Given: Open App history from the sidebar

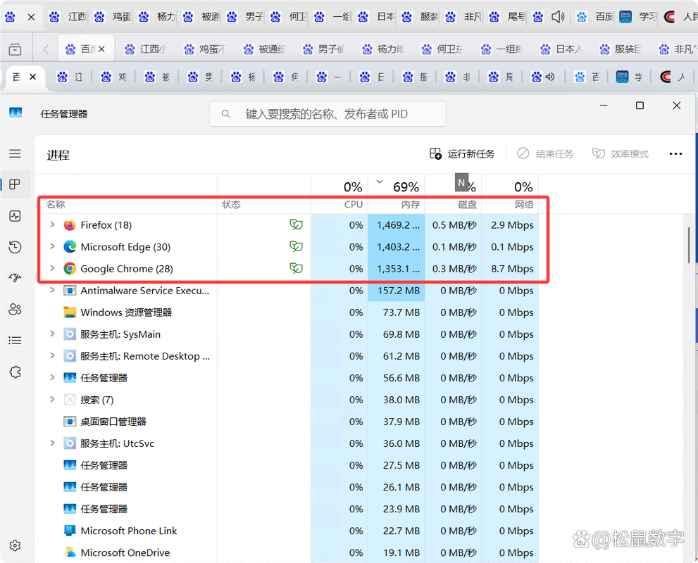Looking at the screenshot, I should tap(15, 247).
